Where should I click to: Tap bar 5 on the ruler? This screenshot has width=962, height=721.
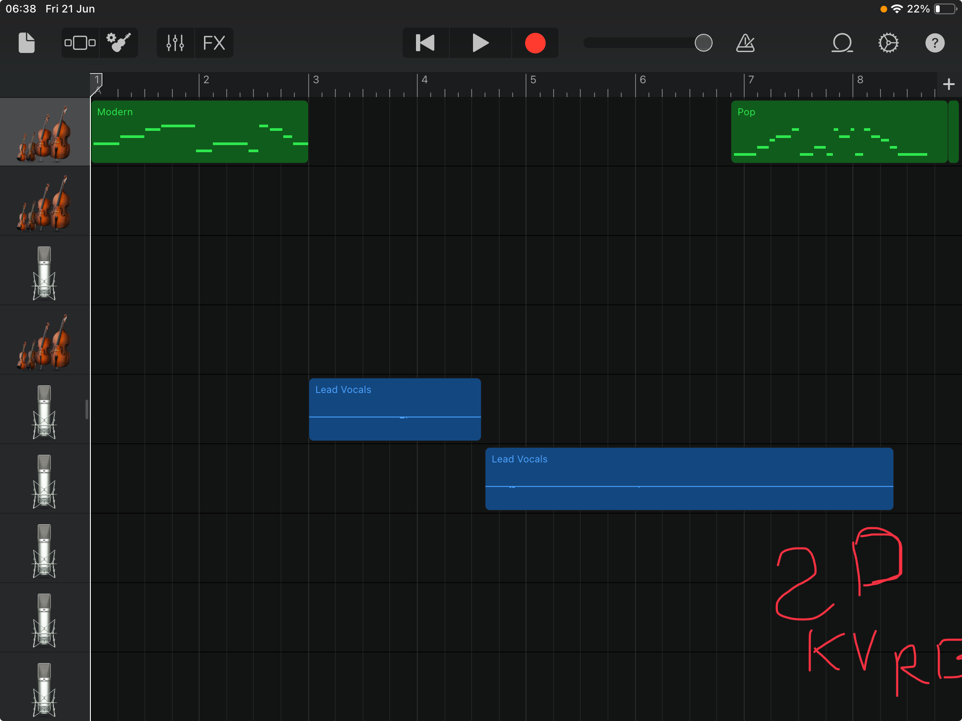[534, 80]
